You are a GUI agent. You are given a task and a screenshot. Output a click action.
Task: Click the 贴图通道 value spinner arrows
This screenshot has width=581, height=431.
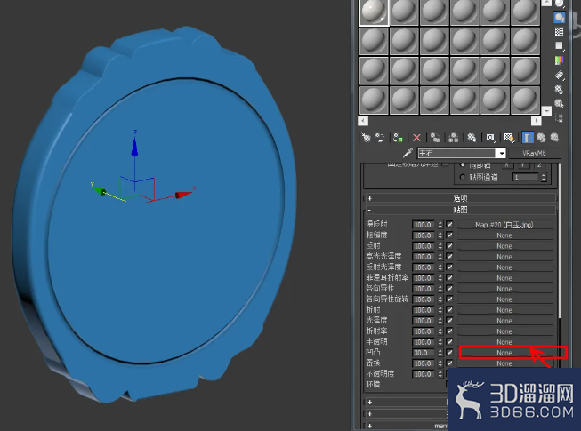tap(544, 177)
